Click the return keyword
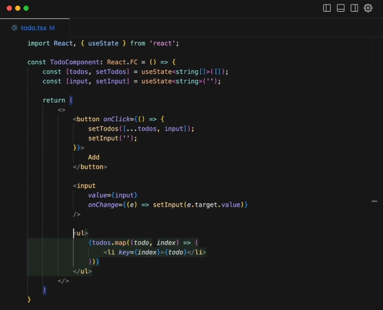The image size is (383, 310). click(x=54, y=100)
